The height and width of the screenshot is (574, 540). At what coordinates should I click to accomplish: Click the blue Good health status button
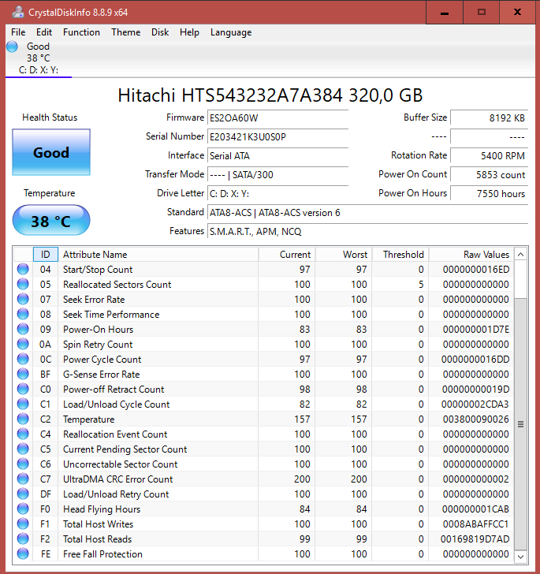coord(51,152)
